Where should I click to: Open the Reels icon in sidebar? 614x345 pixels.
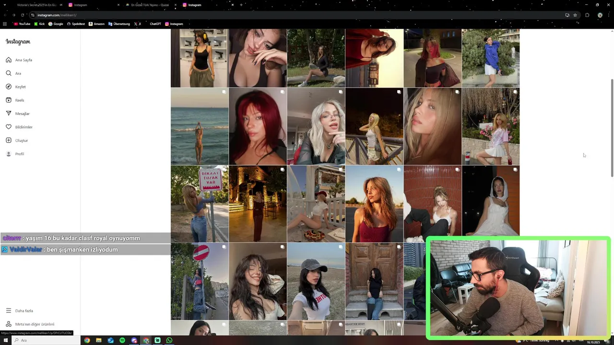[x=9, y=100]
